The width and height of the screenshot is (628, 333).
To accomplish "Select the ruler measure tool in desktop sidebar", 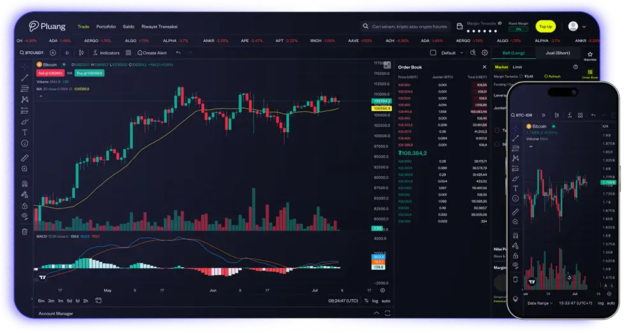I will pos(25,159).
